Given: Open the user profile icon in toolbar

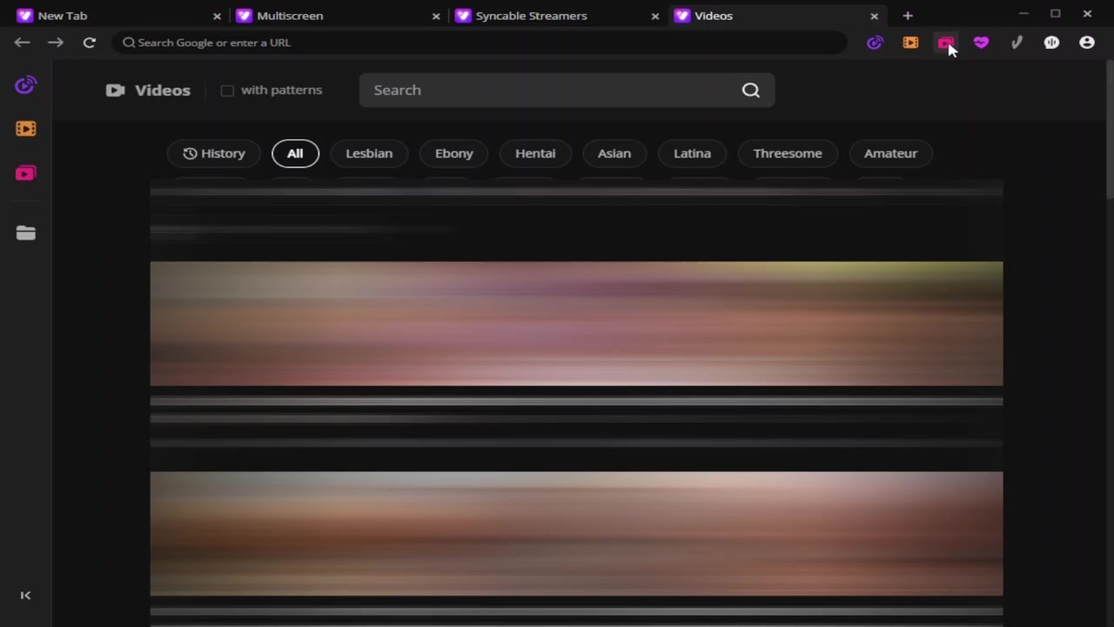Looking at the screenshot, I should click(1087, 43).
